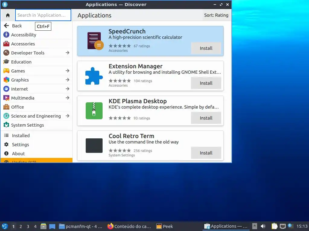Click the Cool Retro Term title

coord(132,136)
